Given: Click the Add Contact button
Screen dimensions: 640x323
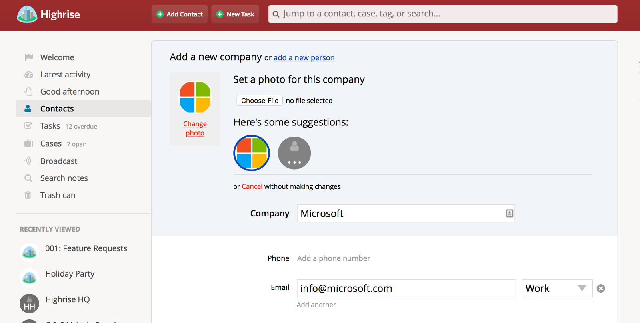Looking at the screenshot, I should tap(180, 14).
